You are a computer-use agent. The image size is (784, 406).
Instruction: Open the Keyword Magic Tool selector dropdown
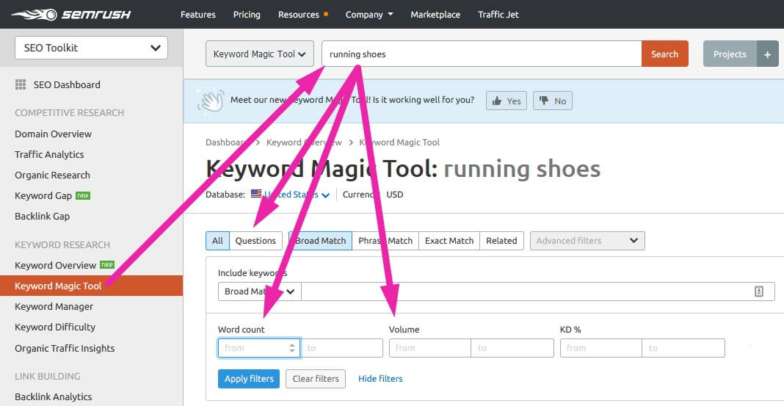coord(260,54)
